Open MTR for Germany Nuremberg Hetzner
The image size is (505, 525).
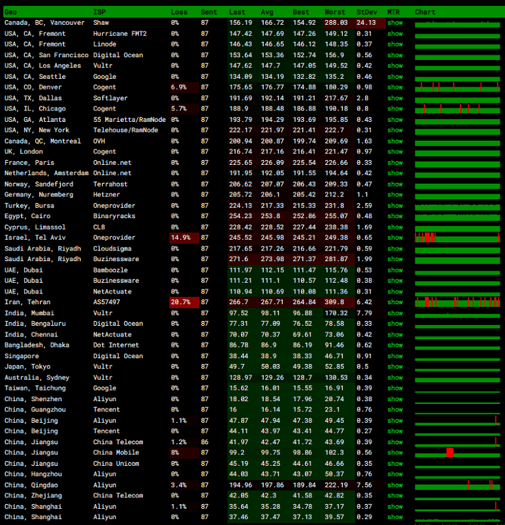[395, 195]
